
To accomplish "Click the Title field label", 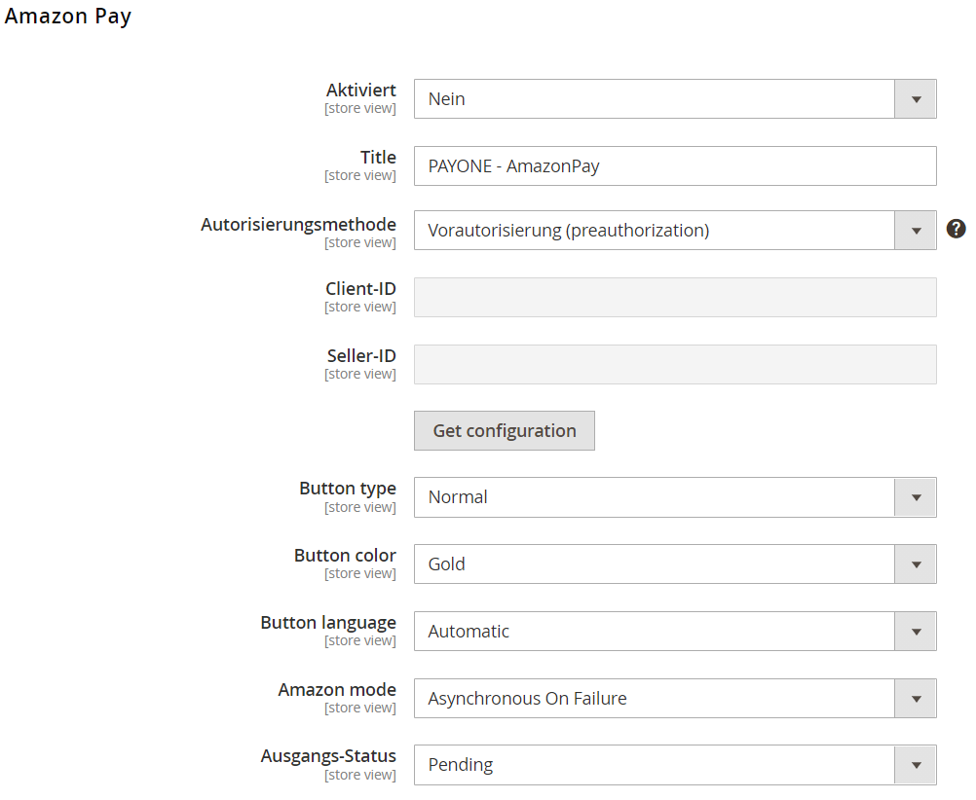I will coord(378,158).
